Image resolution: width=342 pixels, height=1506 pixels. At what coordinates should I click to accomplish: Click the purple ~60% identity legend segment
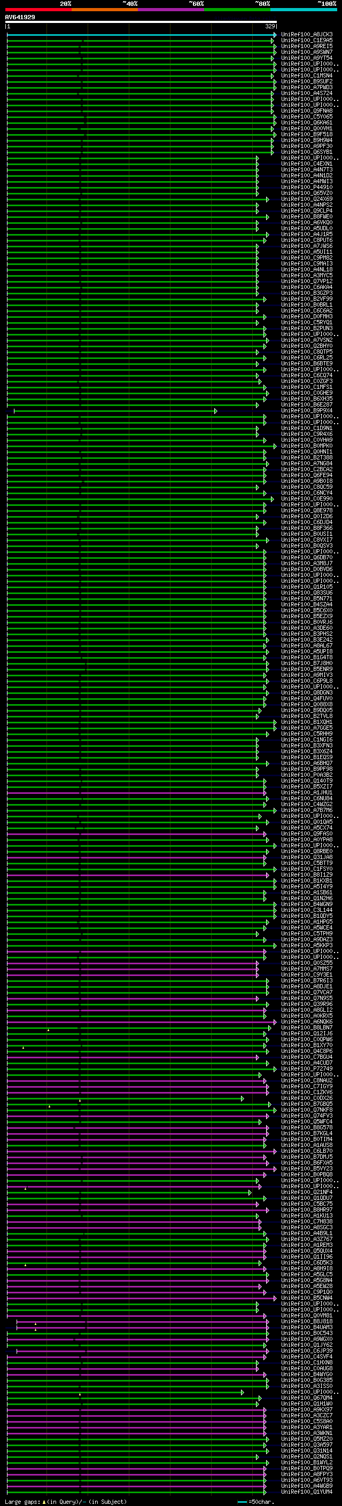pos(172,10)
